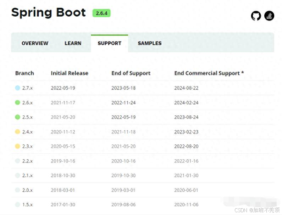The height and width of the screenshot is (215, 282).
Task: Select the 2.5.x branch label
Action: [x=27, y=117]
